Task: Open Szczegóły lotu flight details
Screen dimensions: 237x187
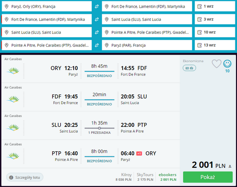Action: click(x=25, y=178)
